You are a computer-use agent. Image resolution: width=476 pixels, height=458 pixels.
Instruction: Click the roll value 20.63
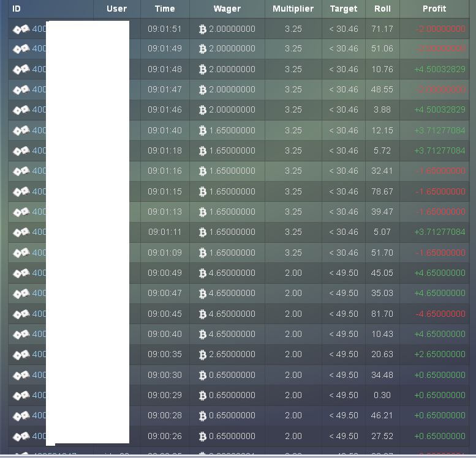pyautogui.click(x=382, y=354)
